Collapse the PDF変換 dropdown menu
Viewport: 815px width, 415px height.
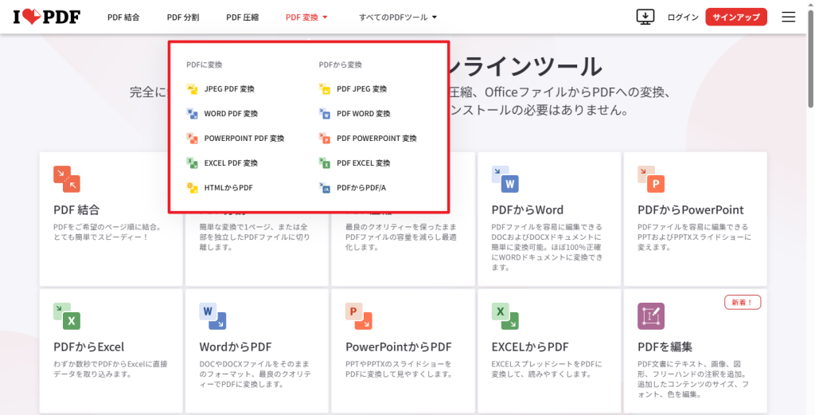(306, 17)
